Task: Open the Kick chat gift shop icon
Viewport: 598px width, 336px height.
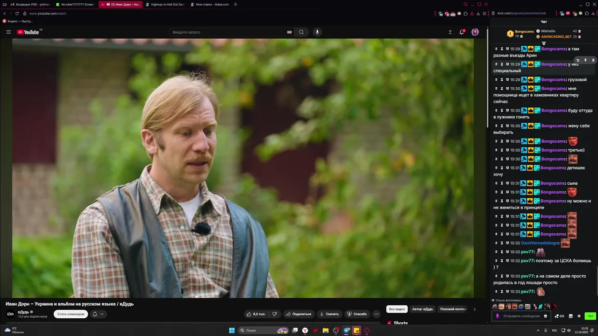Action: pos(570,316)
